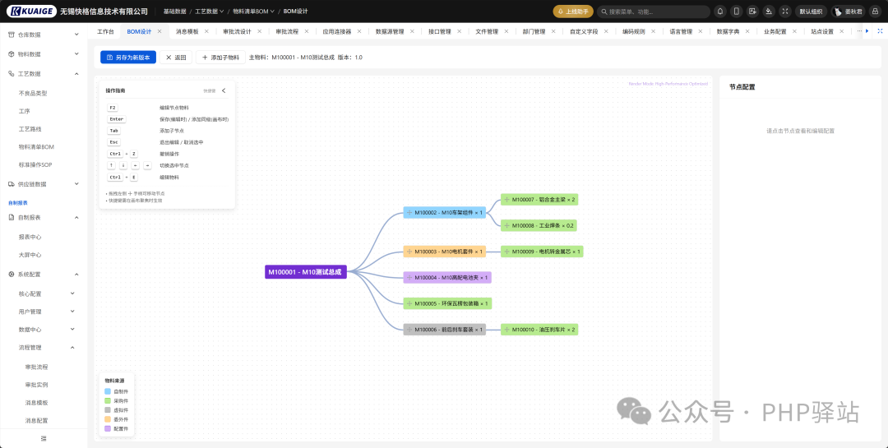This screenshot has height=448, width=888.
Task: Select the node M100005 - 环保瓦楞包装箱
Action: click(447, 303)
